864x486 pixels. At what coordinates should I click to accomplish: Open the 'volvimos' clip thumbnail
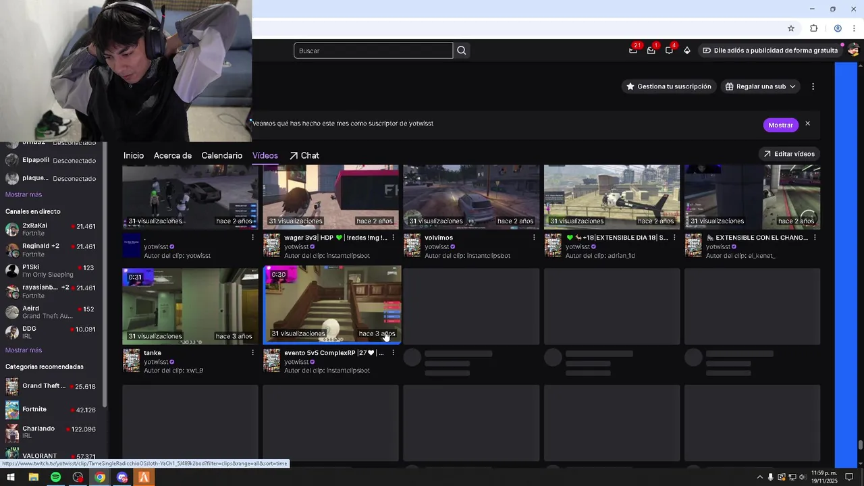[x=471, y=197]
